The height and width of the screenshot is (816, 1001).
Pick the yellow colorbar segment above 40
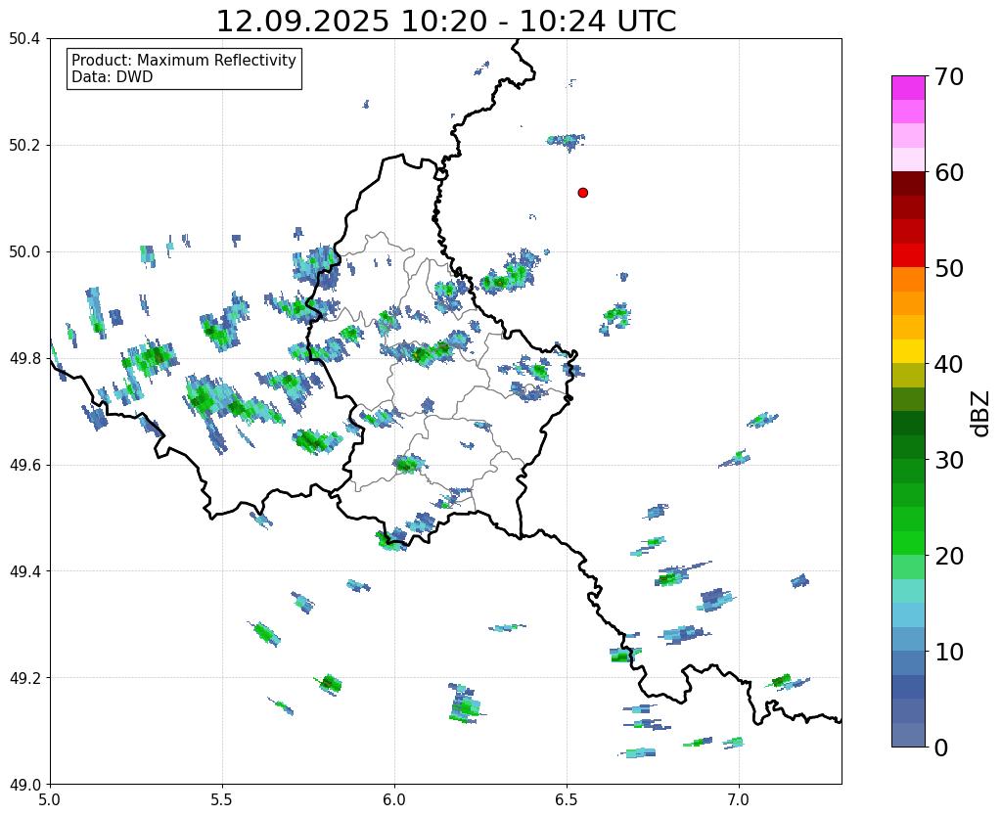click(908, 352)
